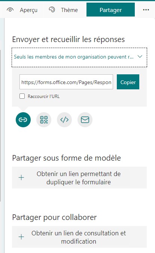155x253 pixels.
Task: Get a link to duplicate the form
Action: click(x=79, y=178)
